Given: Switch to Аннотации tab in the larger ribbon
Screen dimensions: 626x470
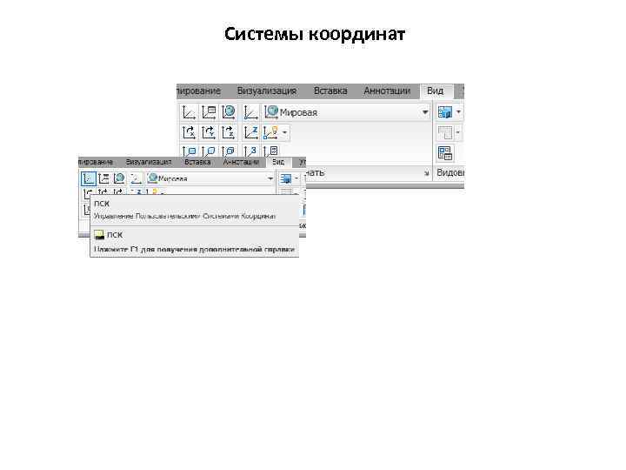Looking at the screenshot, I should coord(387,91).
